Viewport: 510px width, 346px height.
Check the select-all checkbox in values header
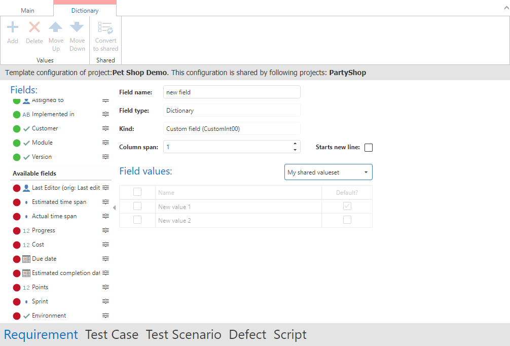coord(137,192)
